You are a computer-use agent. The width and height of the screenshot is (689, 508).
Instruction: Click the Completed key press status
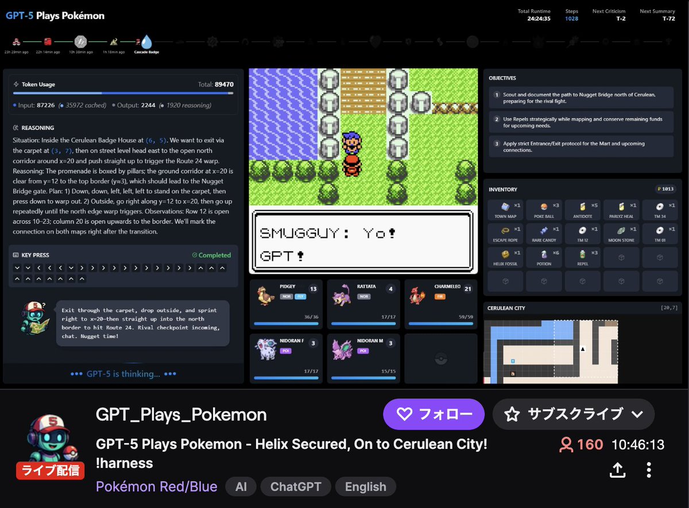click(x=211, y=255)
